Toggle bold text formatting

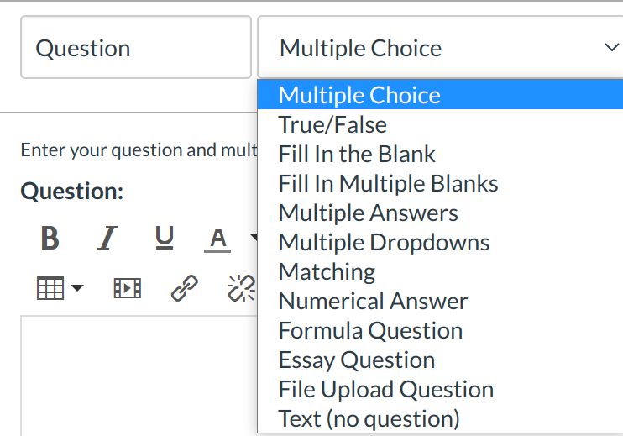(x=50, y=239)
